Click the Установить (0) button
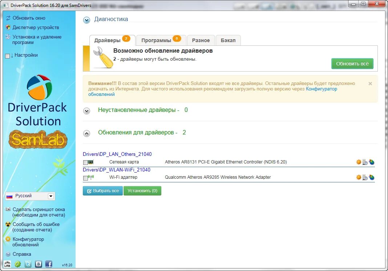This screenshot has height=271, width=388. click(142, 191)
